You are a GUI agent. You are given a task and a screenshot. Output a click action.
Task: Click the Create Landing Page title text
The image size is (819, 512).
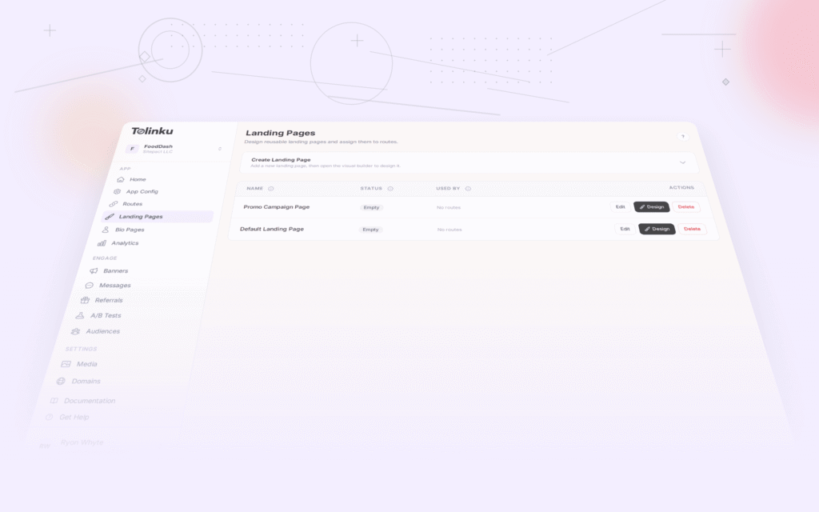281,160
